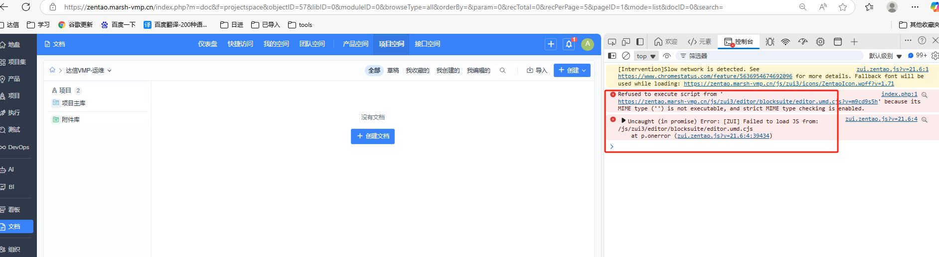
Task: Toggle console sidebar panel
Action: pyautogui.click(x=612, y=56)
